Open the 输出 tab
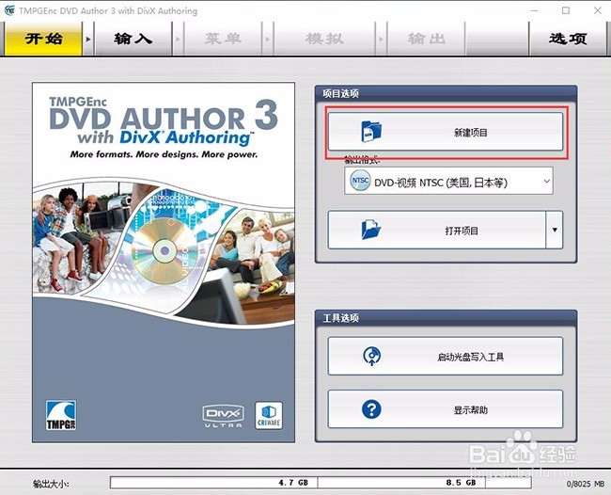The width and height of the screenshot is (611, 495). (x=426, y=39)
